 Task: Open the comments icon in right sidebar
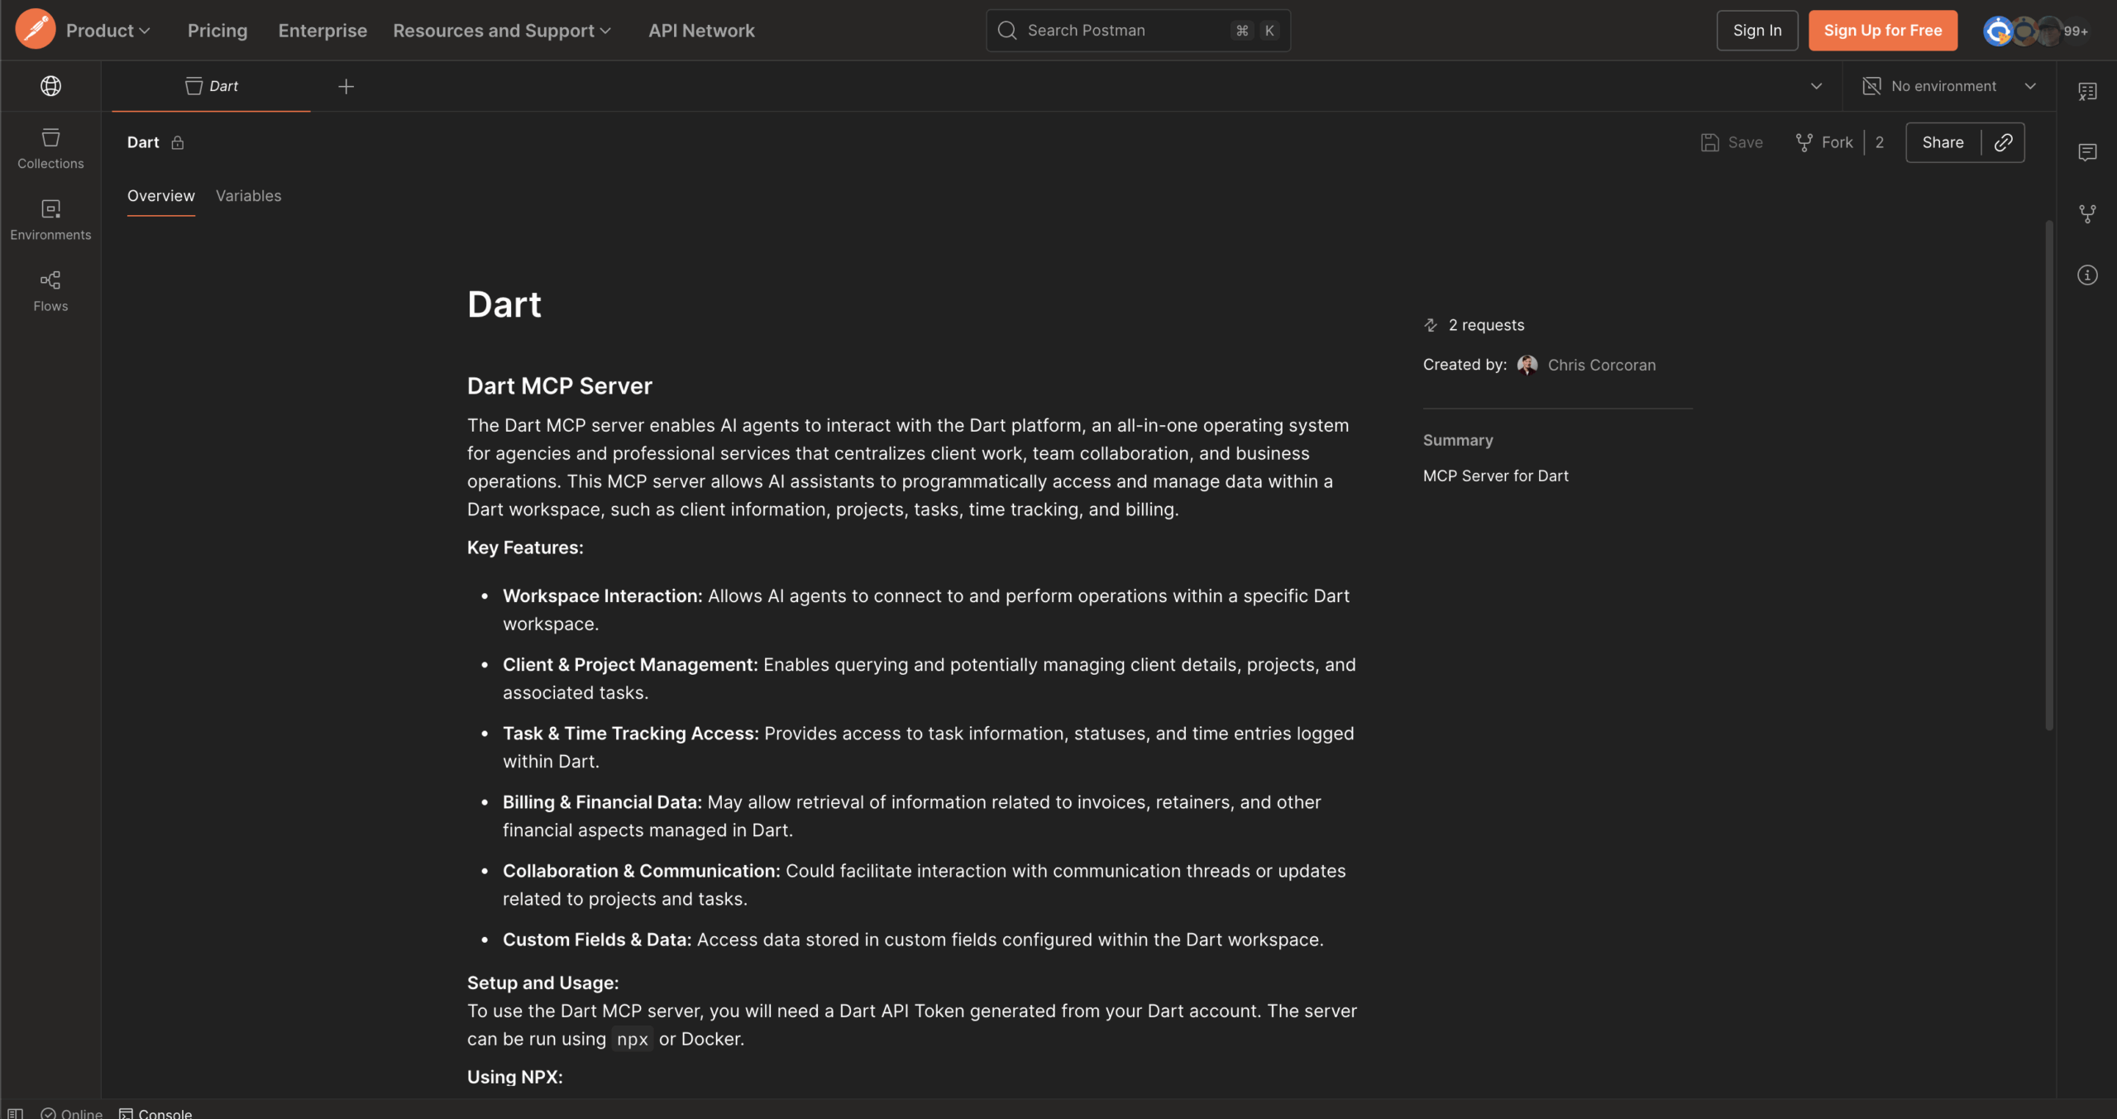click(x=2087, y=152)
